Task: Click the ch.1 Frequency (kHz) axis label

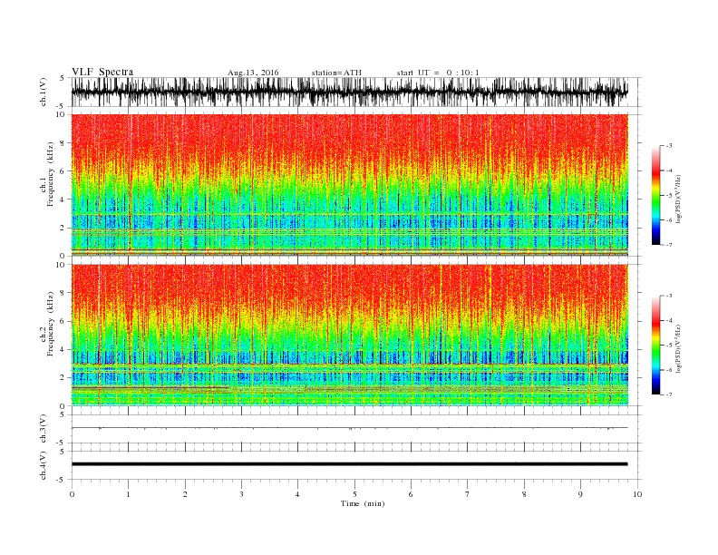Action: [x=47, y=174]
